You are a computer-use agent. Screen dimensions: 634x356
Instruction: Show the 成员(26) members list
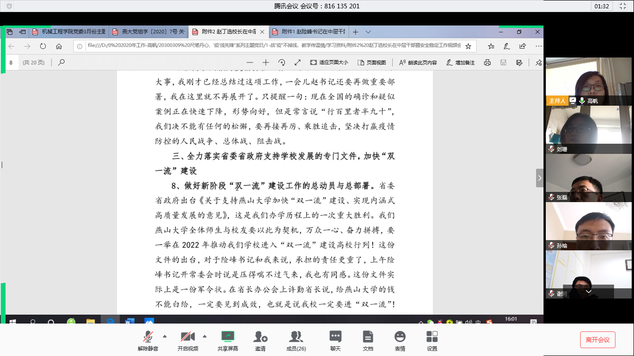296,340
